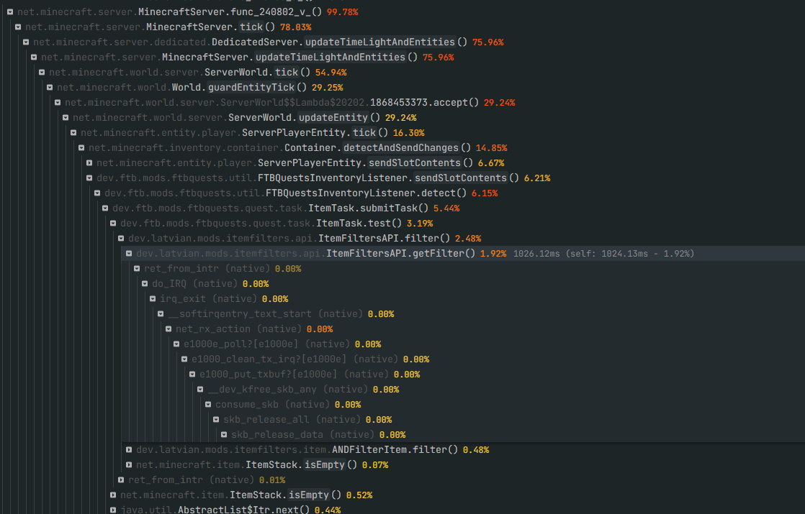The image size is (805, 514).
Task: Select skb_release_data (native) row text
Action: coord(302,435)
